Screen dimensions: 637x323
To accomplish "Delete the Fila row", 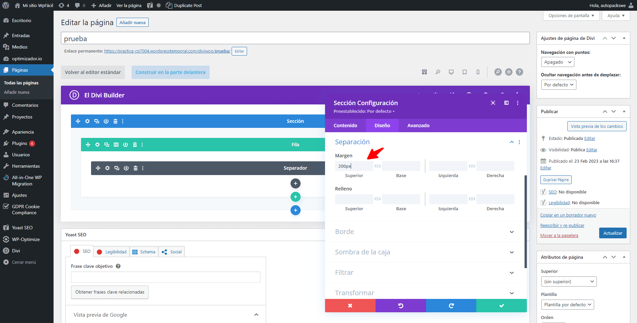I will coord(135,145).
